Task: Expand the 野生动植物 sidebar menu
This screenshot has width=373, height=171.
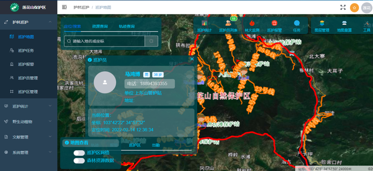Action: coord(28,122)
